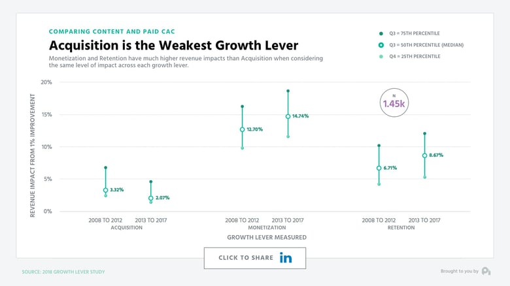Click the 'Brought to you by' text
510x286 pixels.
coord(459,271)
